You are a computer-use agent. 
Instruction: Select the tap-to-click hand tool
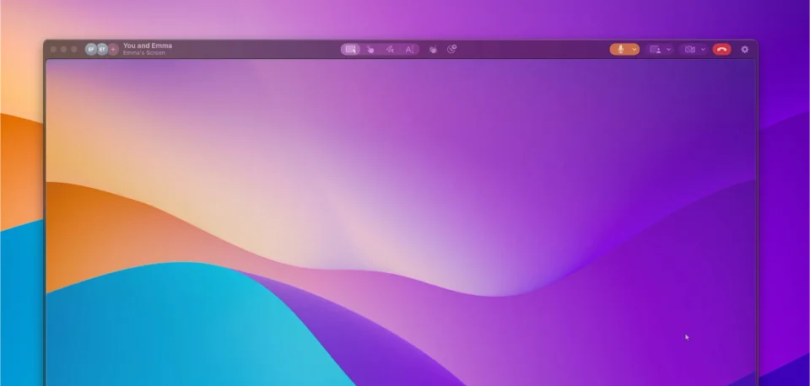[370, 50]
